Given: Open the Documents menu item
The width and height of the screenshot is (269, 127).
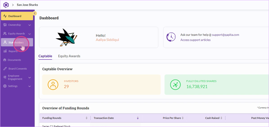Looking at the screenshot, I should pyautogui.click(x=17, y=60).
